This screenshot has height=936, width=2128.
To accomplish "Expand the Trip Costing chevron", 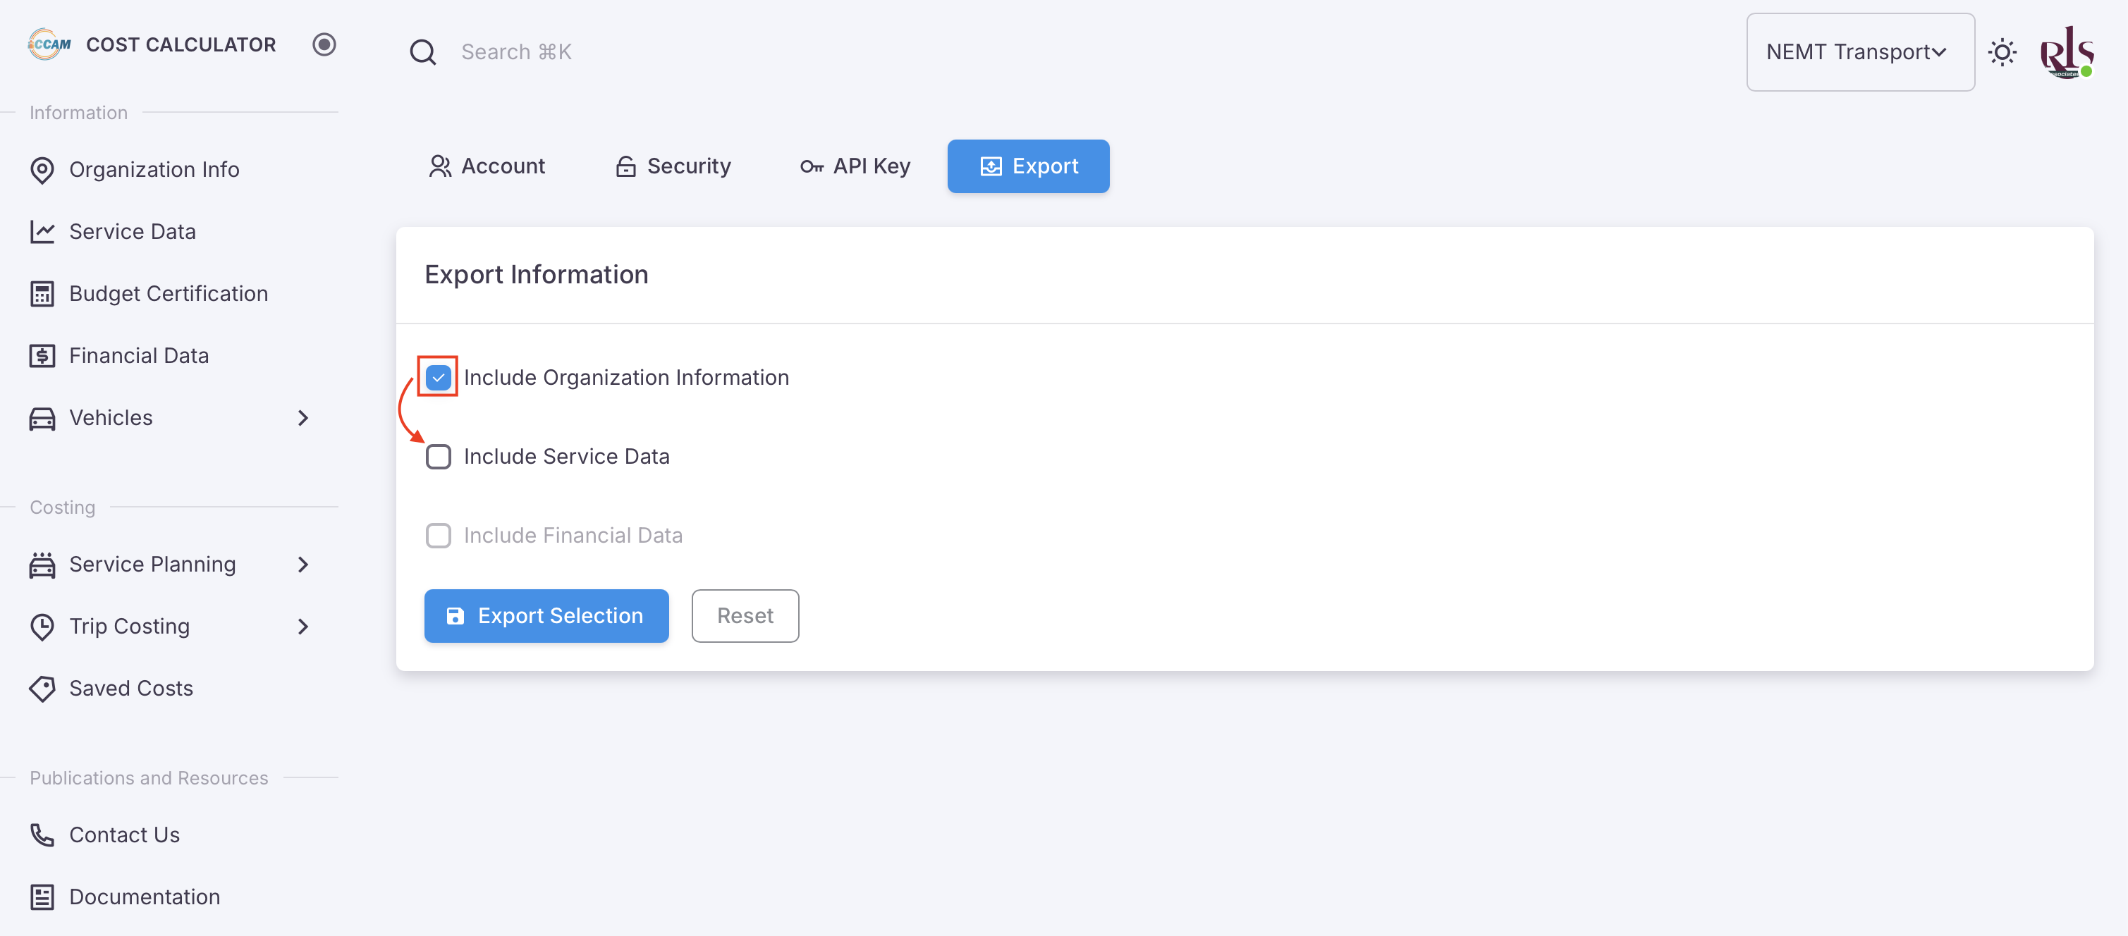I will [x=303, y=627].
